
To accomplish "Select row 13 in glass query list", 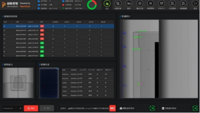I will click(x=59, y=39).
